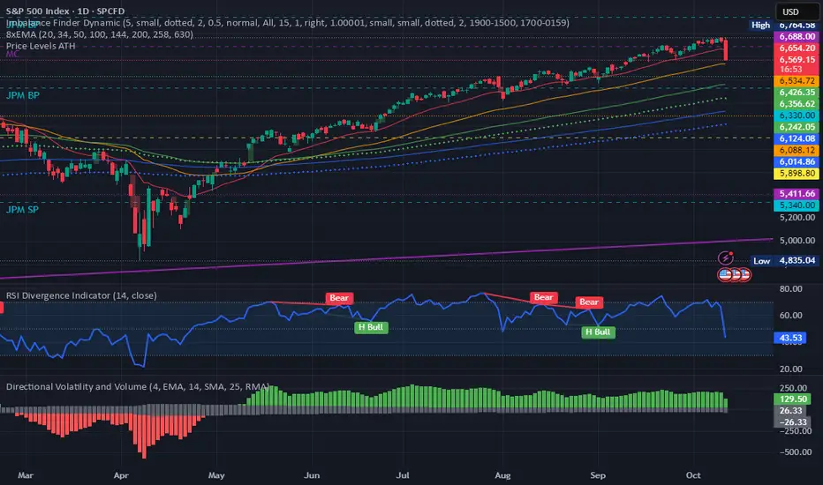Click the 26.33 gray value tag

pos(790,411)
